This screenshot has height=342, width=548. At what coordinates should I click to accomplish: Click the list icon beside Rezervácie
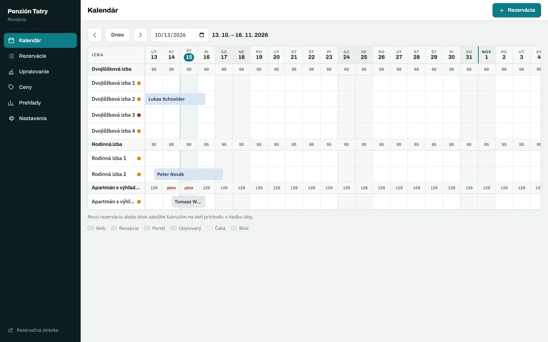pos(11,56)
